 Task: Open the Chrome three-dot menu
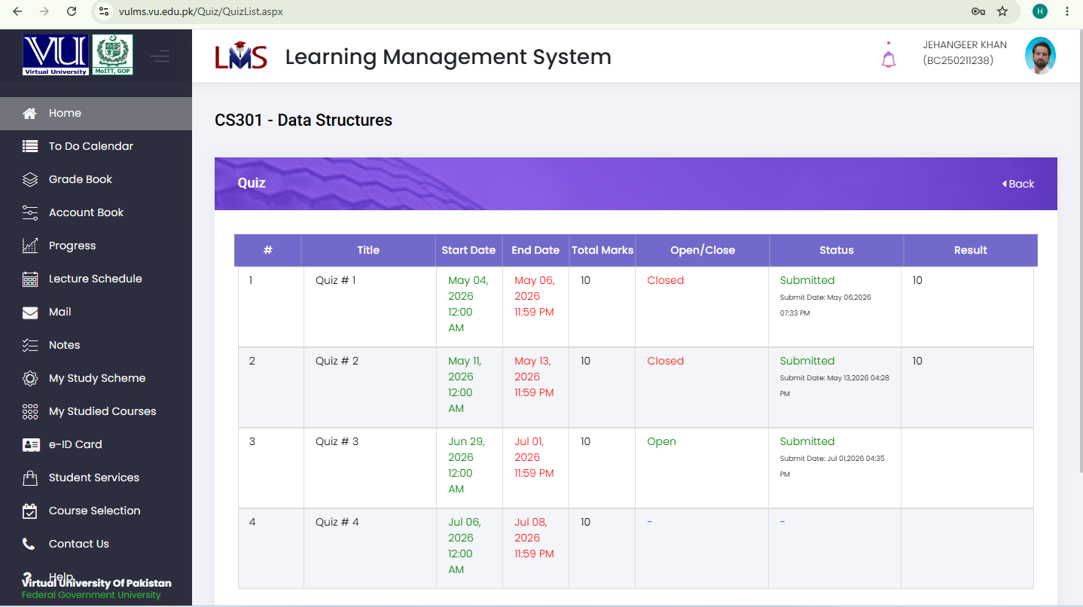[x=1067, y=11]
